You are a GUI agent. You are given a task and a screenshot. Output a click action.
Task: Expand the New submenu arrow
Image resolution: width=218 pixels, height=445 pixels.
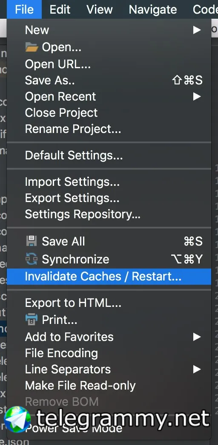coord(197,30)
